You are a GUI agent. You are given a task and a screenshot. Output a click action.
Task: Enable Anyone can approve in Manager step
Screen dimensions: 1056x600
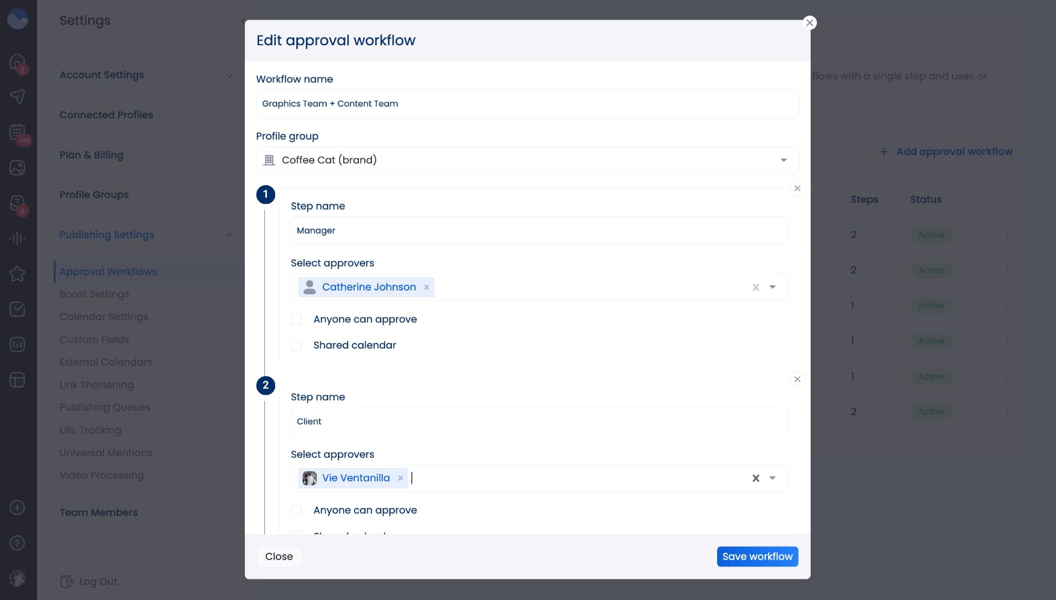[x=296, y=319]
